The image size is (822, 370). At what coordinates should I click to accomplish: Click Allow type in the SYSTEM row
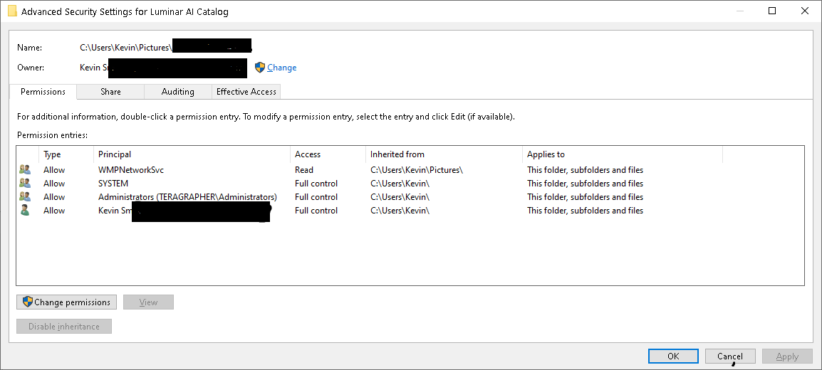click(54, 183)
